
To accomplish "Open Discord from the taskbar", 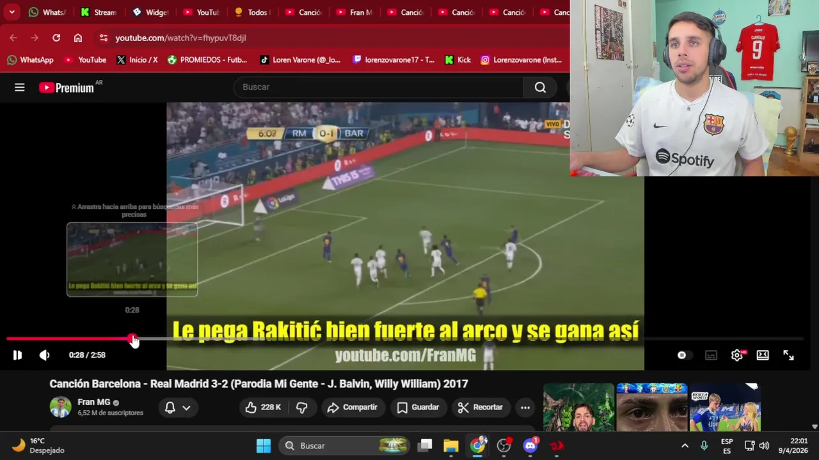I will [530, 446].
